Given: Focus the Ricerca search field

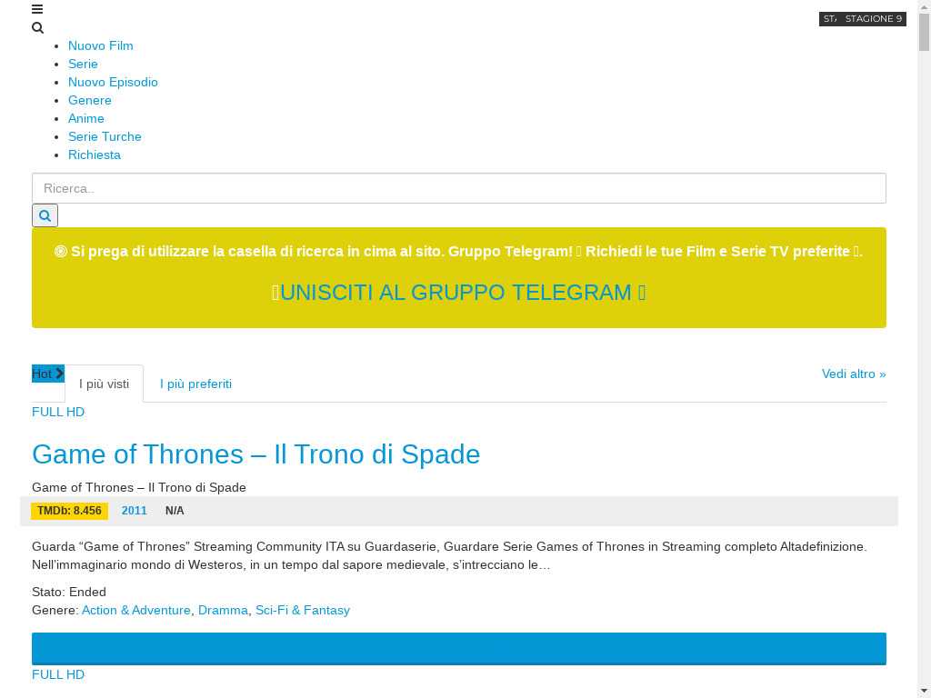Looking at the screenshot, I should pos(459,188).
